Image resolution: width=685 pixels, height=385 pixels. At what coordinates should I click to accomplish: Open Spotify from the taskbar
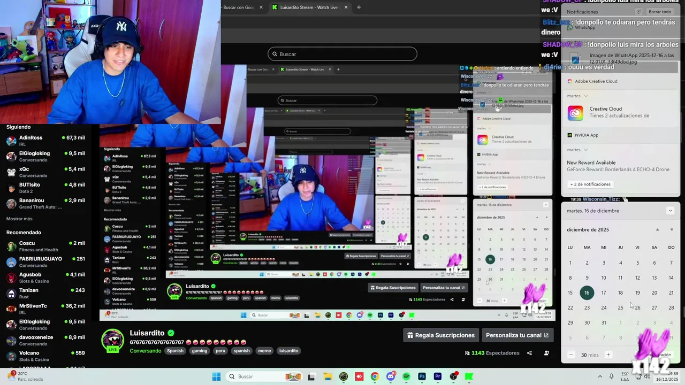[x=406, y=376]
